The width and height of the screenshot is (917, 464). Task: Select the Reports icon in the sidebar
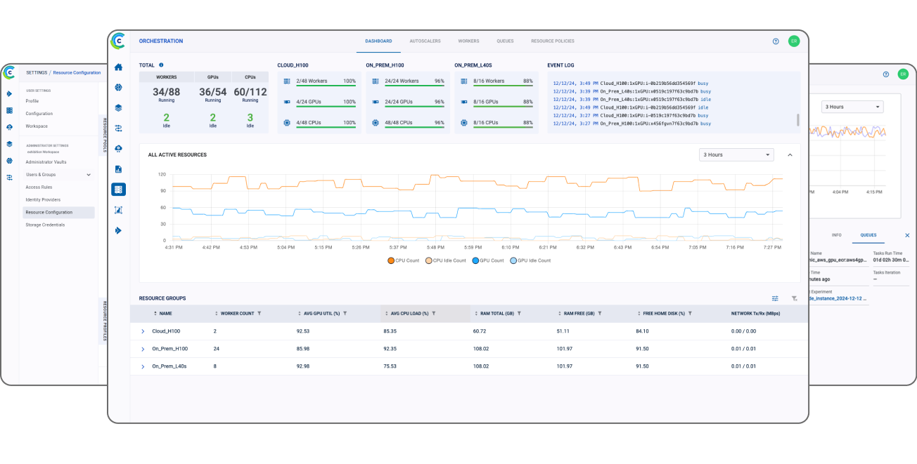coord(118,168)
